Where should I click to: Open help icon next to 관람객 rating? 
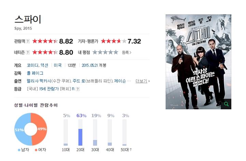click(x=28, y=41)
